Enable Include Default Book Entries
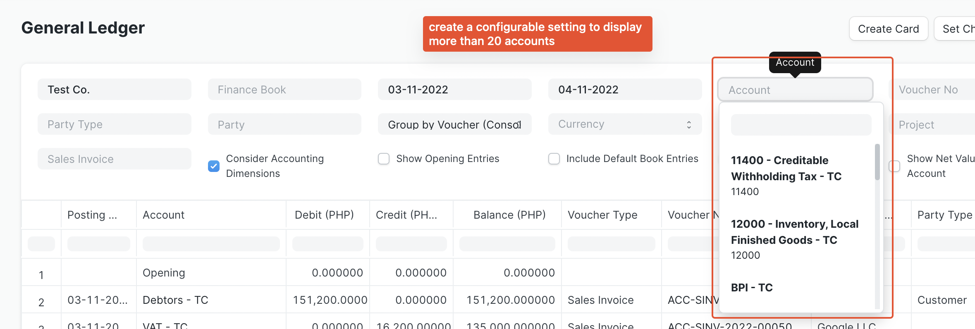 [x=554, y=159]
